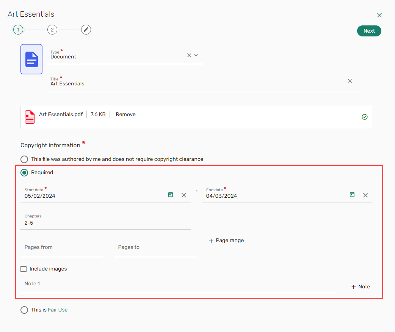Close the Art Essentials dialog
This screenshot has width=395, height=332.
coord(379,15)
